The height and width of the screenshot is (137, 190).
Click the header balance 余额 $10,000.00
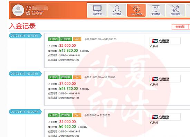tap(35, 12)
